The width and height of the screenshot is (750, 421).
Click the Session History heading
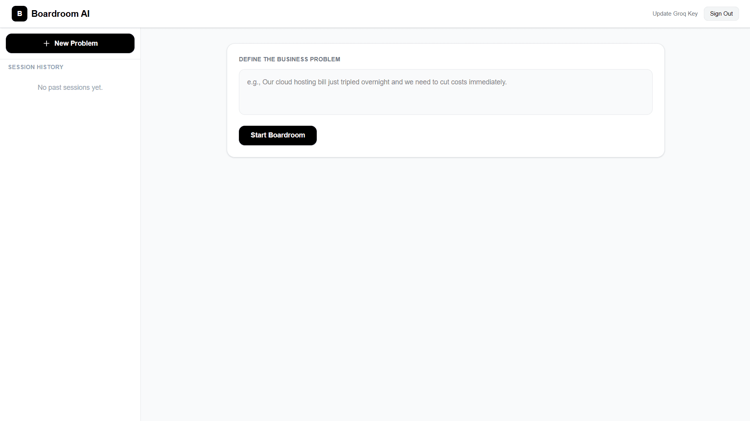coord(36,67)
